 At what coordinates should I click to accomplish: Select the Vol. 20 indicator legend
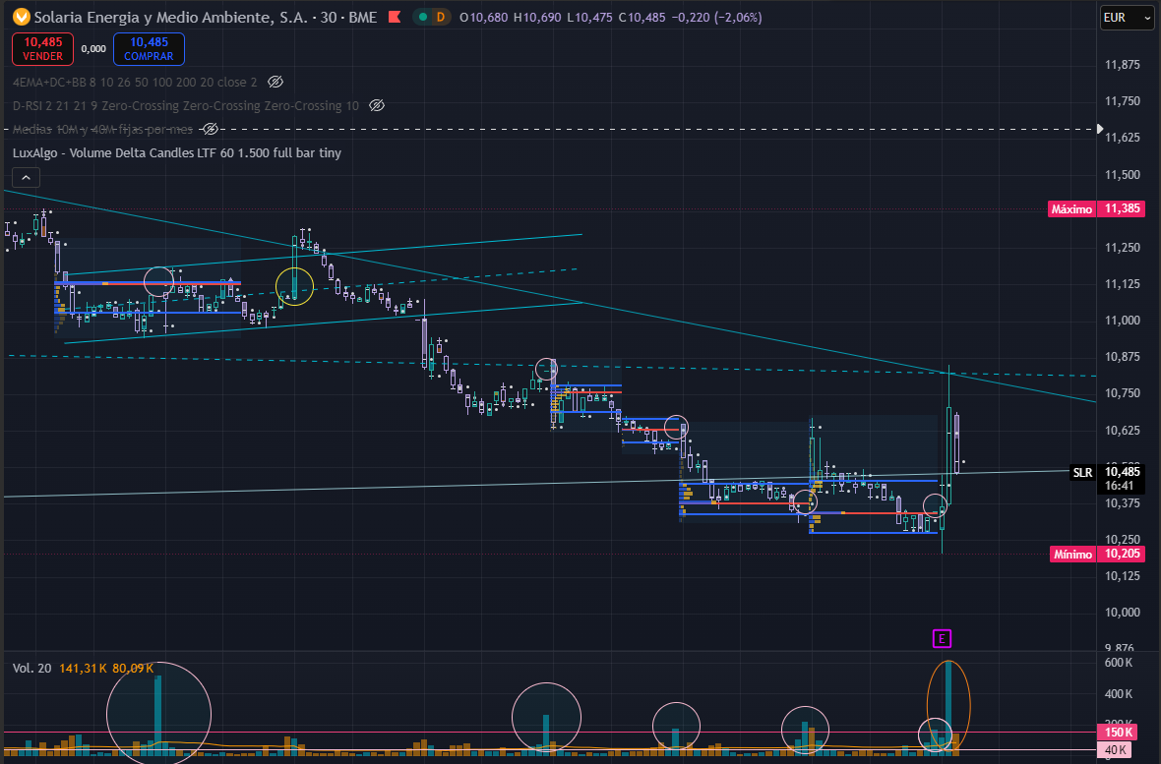click(x=83, y=669)
